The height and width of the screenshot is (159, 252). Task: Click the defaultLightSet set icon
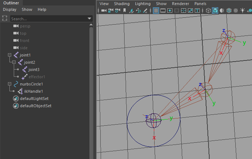(16, 99)
